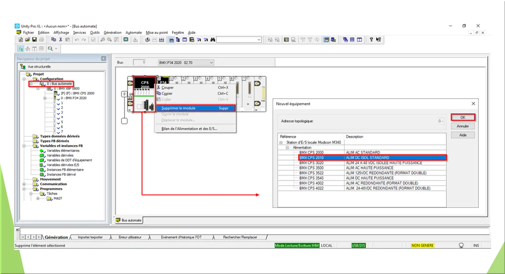Expand the MAST task node
The height and width of the screenshot is (274, 505).
coord(38,198)
